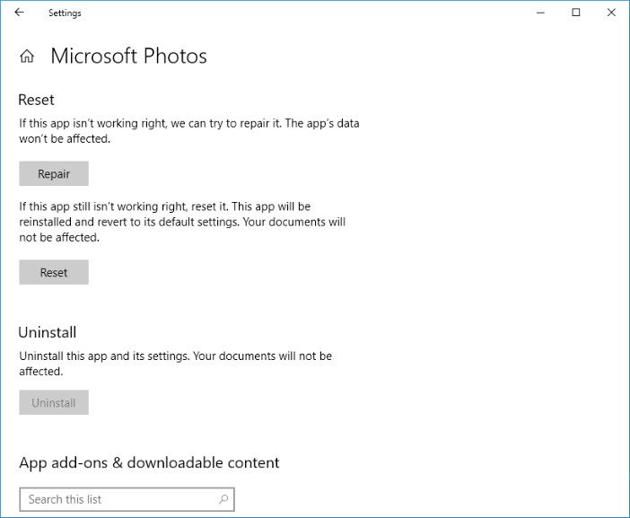
Task: Click the blank area right of the Repair button
Action: coord(241,173)
